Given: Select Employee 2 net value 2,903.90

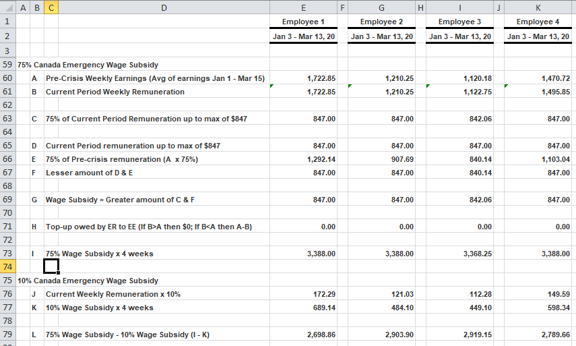Looking at the screenshot, I should tap(382, 335).
